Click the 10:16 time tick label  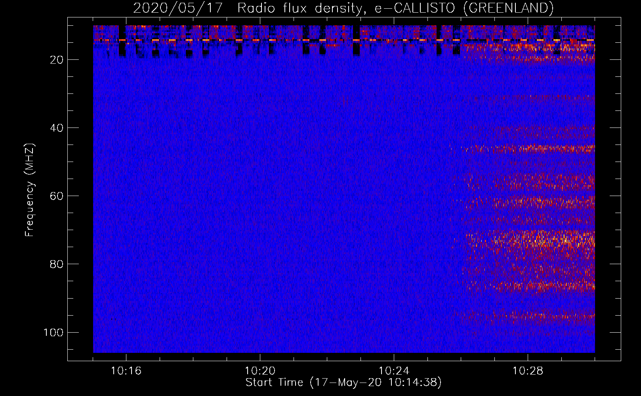coord(126,371)
